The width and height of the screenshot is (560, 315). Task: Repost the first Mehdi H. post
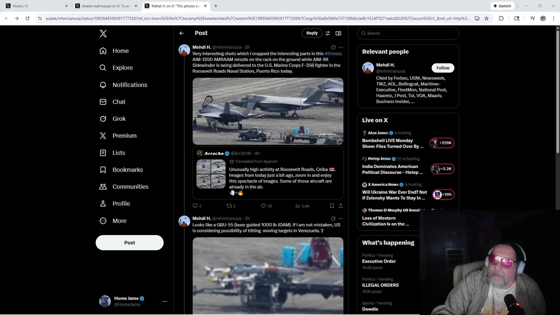point(229,206)
